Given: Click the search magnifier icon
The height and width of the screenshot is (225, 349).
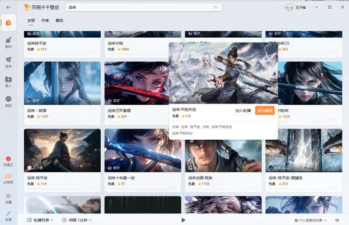Looking at the screenshot, I should [x=215, y=8].
